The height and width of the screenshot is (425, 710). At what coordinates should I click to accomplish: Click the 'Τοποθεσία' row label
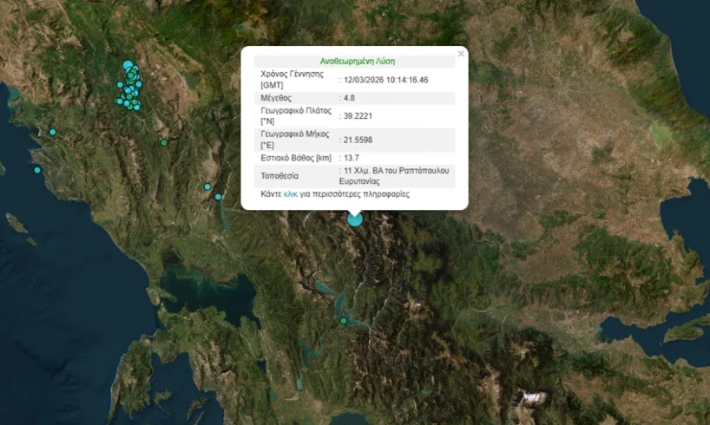click(x=280, y=175)
